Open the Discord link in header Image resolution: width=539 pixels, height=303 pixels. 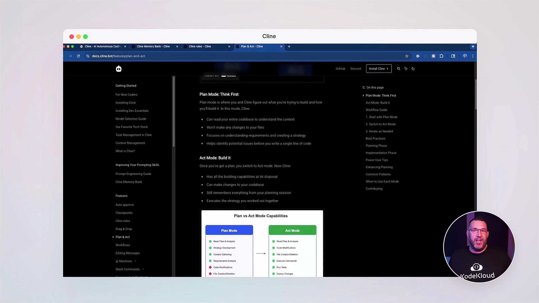click(x=356, y=69)
